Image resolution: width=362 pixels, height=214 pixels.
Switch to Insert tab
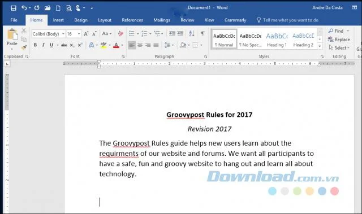[58, 20]
